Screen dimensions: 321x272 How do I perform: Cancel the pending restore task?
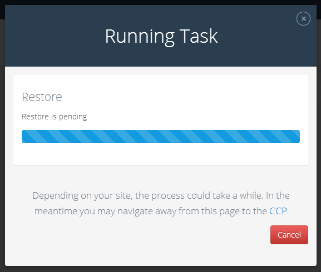coord(289,235)
